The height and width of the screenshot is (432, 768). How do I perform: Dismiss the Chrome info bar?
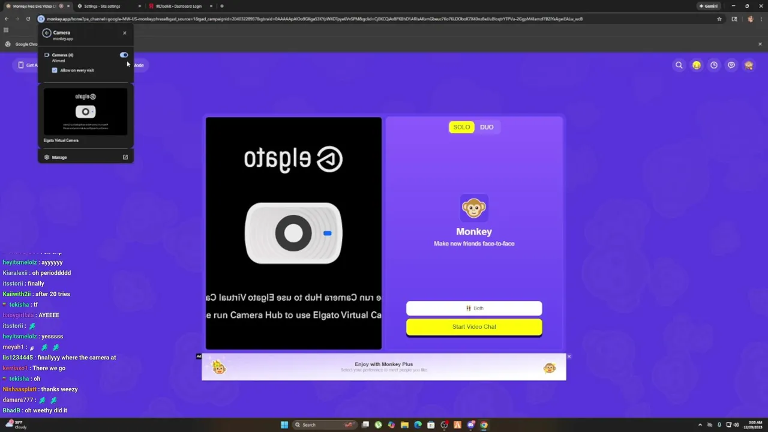click(x=760, y=44)
